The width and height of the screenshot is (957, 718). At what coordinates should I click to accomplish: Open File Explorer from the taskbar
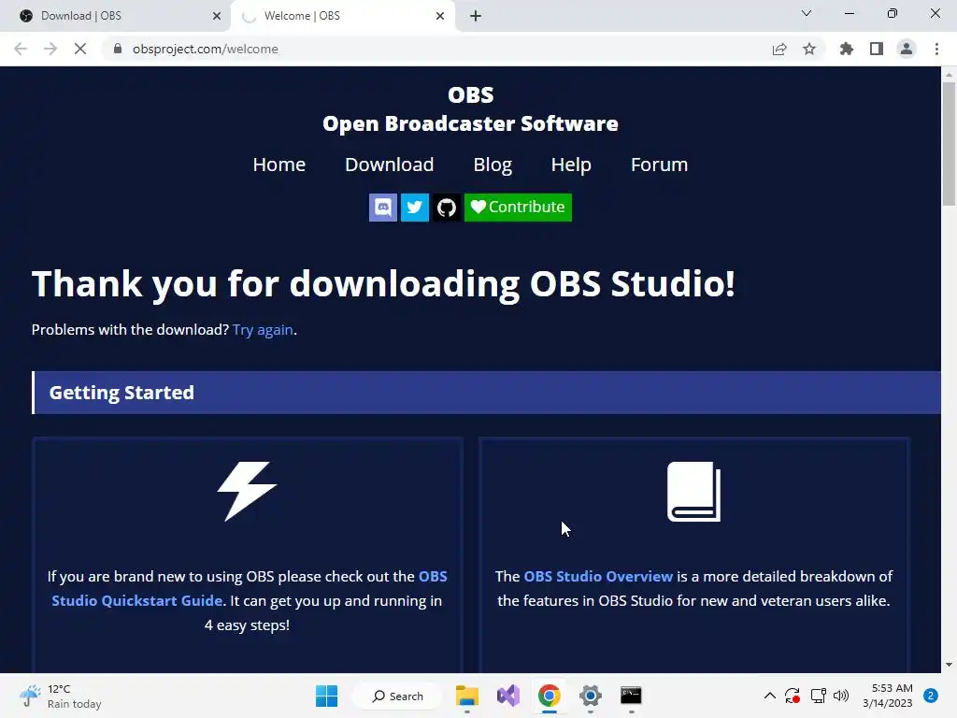coord(467,696)
